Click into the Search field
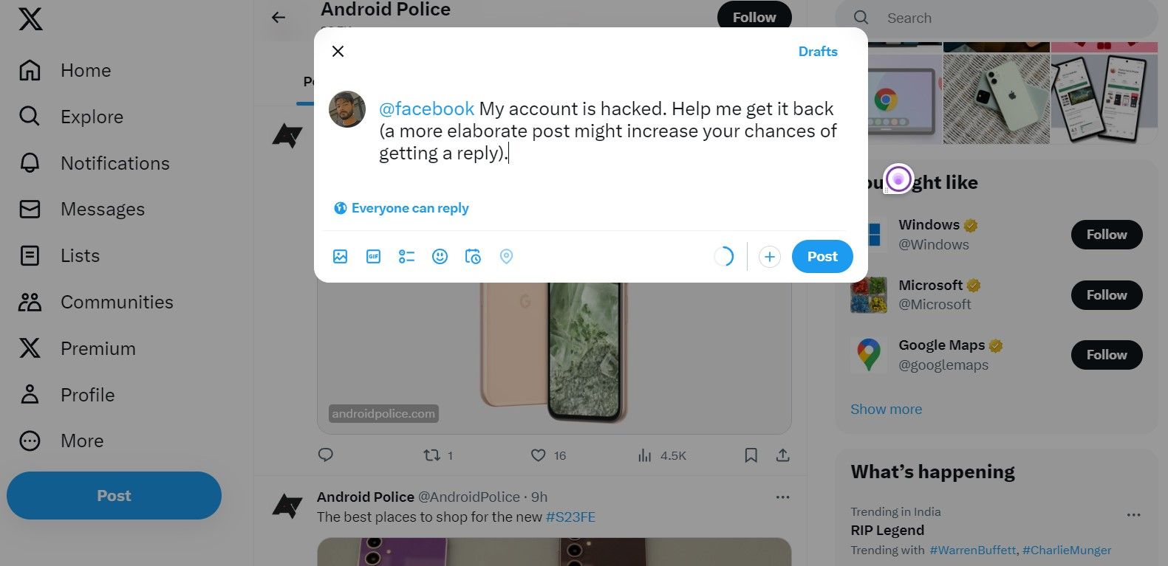This screenshot has height=566, width=1168. (997, 18)
